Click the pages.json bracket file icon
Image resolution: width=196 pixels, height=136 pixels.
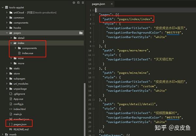tap(11, 124)
